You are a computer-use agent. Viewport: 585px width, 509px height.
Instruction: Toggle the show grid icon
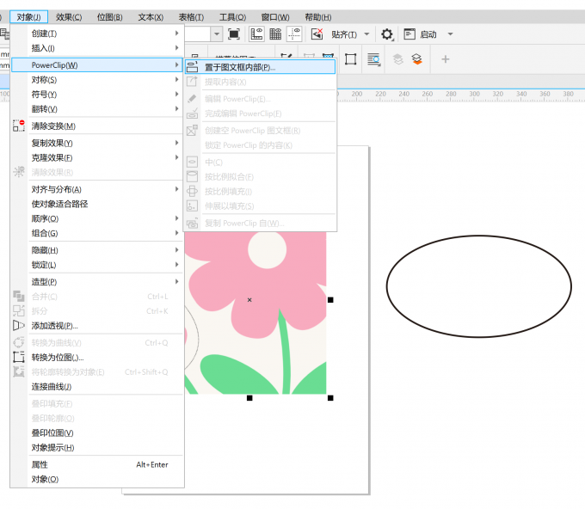(x=275, y=34)
